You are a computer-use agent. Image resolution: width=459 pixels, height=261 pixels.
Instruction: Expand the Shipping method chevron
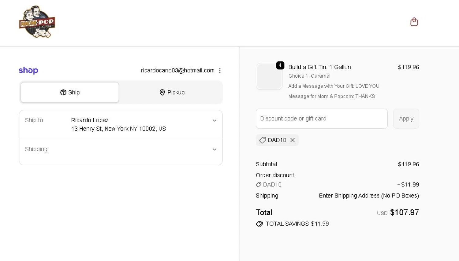click(x=215, y=149)
